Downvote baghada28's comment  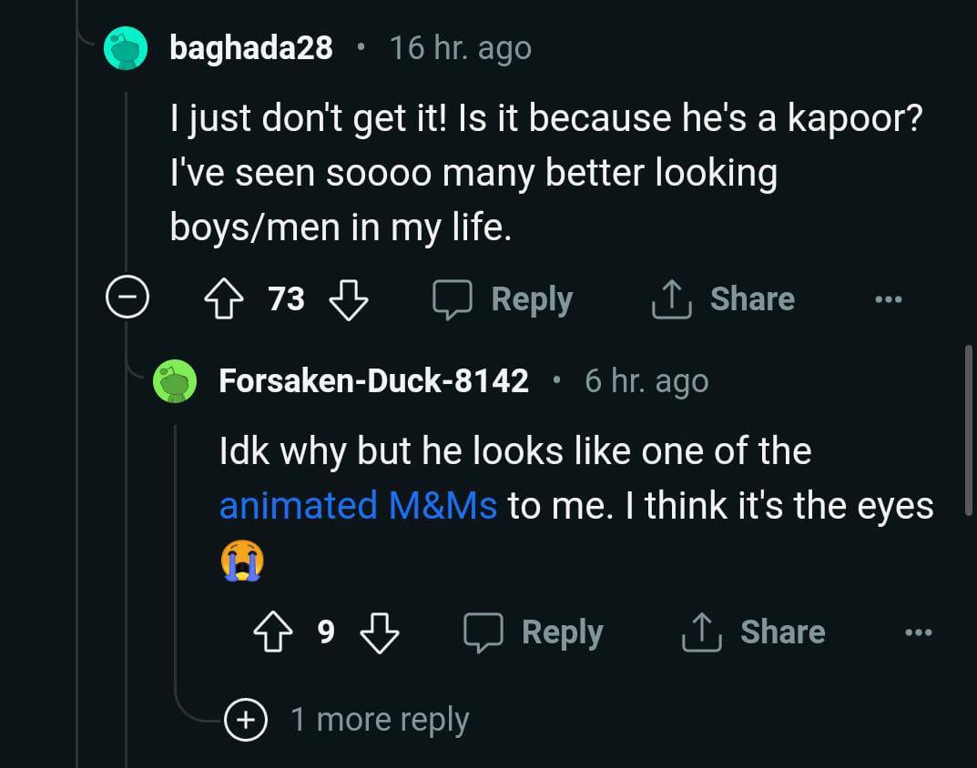coord(347,299)
